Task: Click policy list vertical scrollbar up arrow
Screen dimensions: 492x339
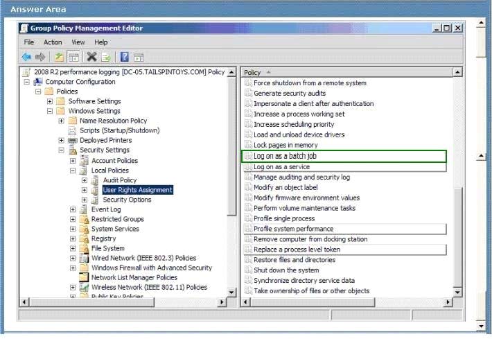Action: (457, 73)
